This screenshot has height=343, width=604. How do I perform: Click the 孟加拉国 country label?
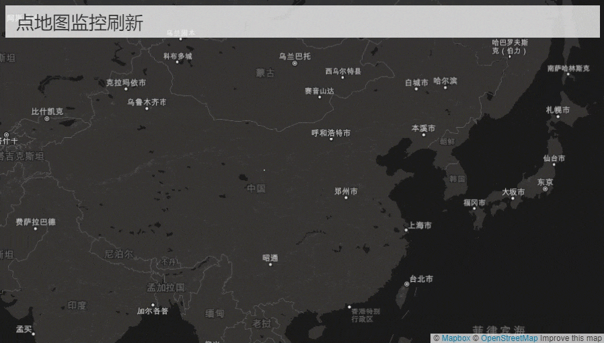165,287
